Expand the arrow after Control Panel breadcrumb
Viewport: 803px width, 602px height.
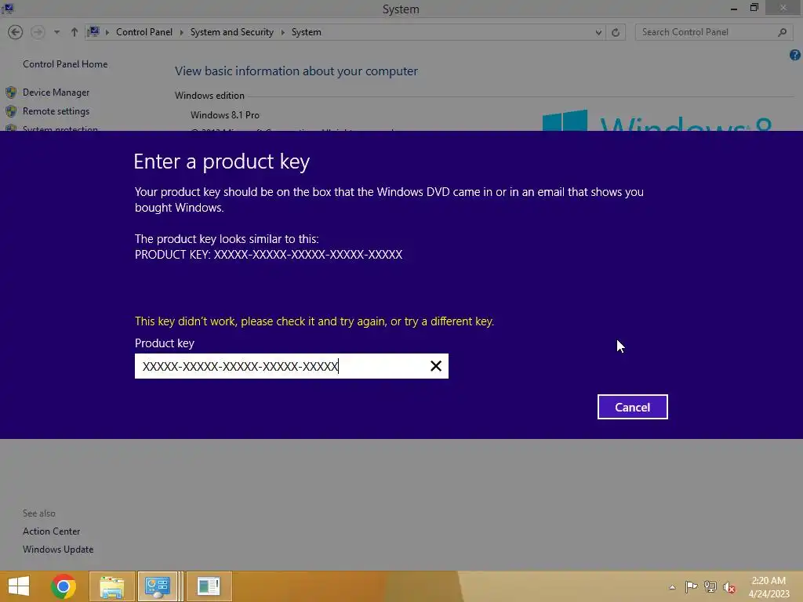(181, 32)
